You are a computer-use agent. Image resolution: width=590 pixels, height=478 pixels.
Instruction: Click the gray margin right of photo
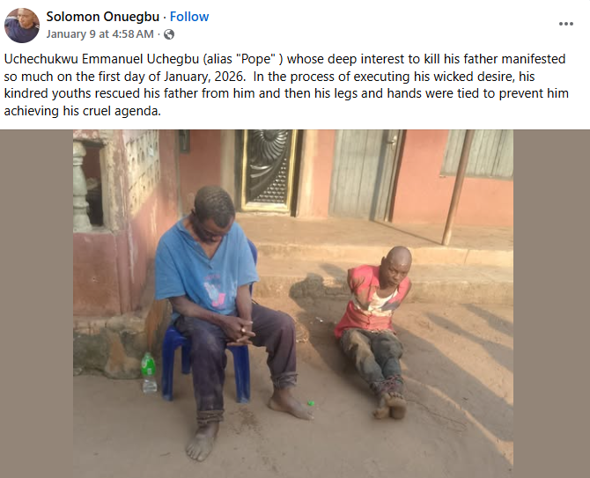tap(551, 304)
